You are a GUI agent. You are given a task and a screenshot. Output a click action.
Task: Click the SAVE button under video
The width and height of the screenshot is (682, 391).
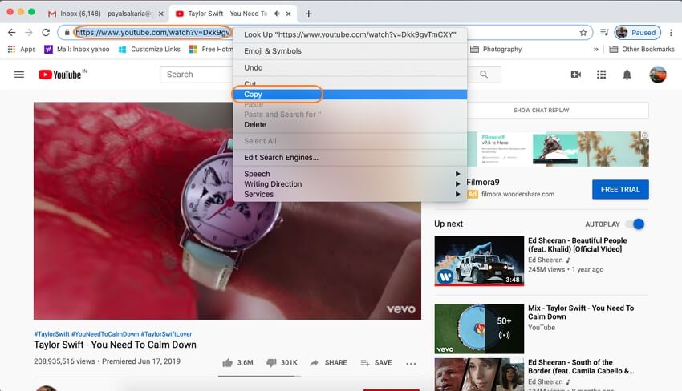point(376,362)
